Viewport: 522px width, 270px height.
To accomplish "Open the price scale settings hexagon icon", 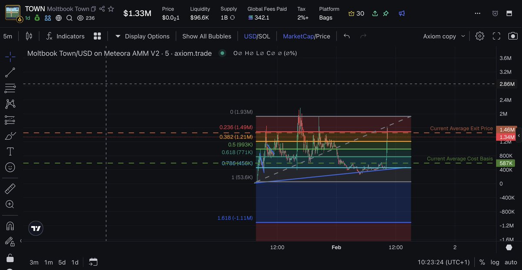I will pyautogui.click(x=509, y=247).
